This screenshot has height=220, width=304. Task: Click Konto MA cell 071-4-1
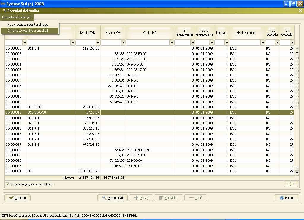(x=132, y=86)
